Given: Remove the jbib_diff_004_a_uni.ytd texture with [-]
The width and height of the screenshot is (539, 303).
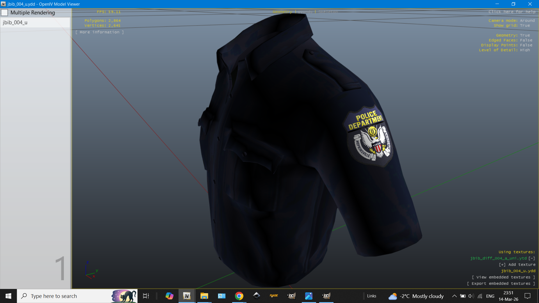Looking at the screenshot, I should (532, 258).
